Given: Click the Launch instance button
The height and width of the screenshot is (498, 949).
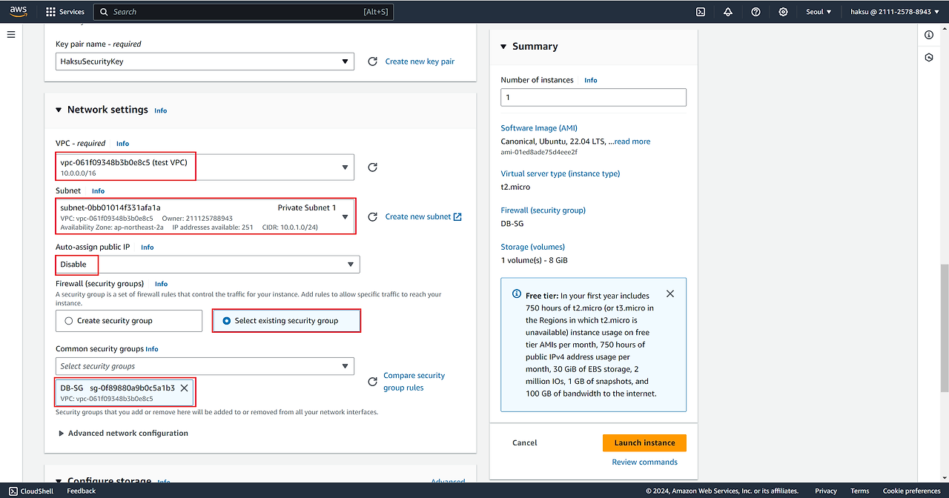Looking at the screenshot, I should (644, 442).
